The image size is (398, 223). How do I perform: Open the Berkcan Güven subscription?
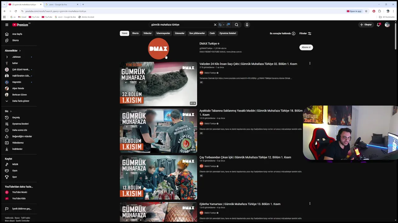coord(19,95)
